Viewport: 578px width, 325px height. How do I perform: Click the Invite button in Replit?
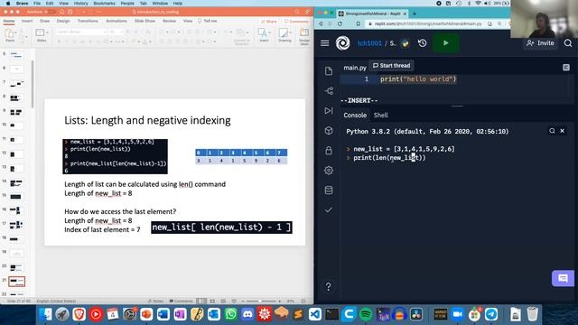540,43
